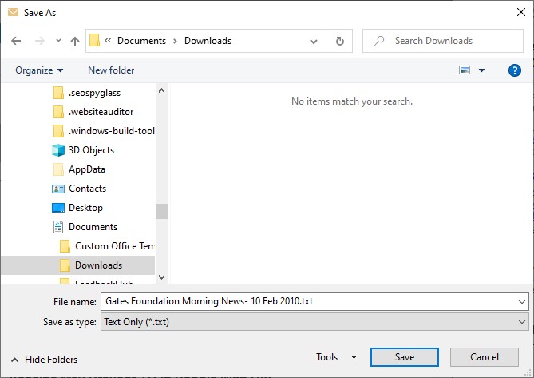Select Downloads in the address path
The image size is (534, 378).
tap(208, 41)
